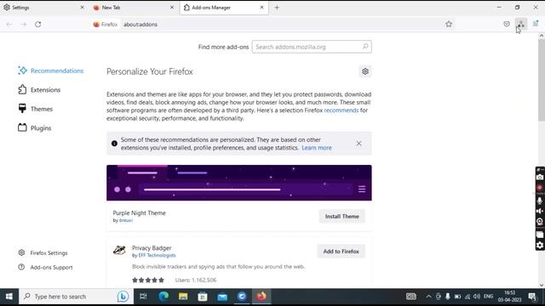Open theme author 'breusi' link
The height and width of the screenshot is (306, 545).
coord(126,220)
